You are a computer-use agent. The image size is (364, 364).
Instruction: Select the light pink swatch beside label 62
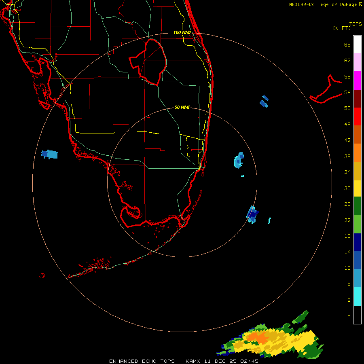click(357, 62)
